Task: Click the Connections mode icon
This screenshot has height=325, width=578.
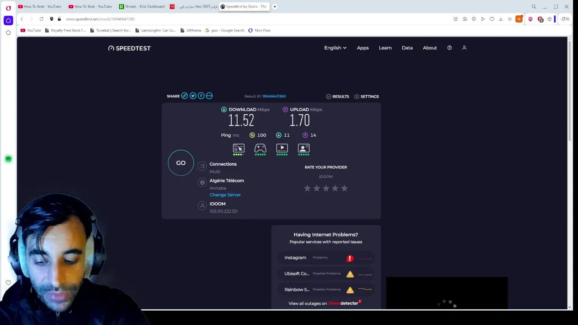Action: pyautogui.click(x=202, y=166)
